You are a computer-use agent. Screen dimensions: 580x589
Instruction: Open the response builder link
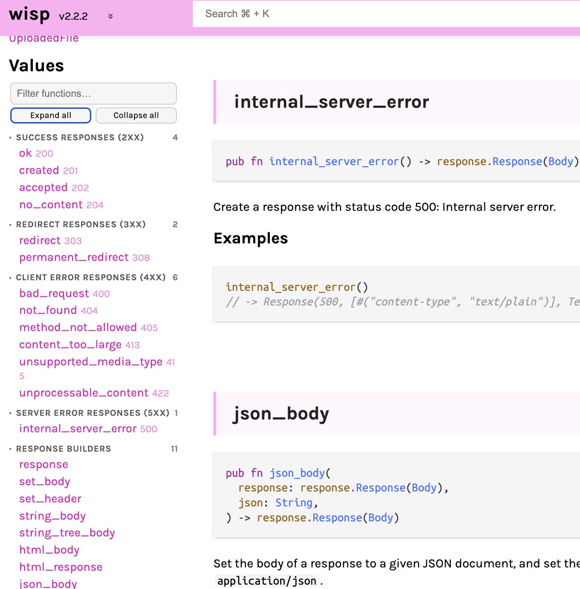44,464
